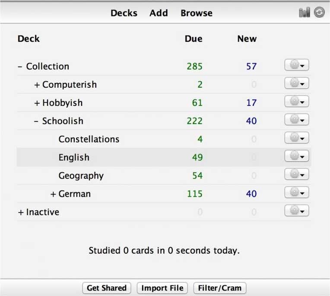Collapse the Schoolish deck

[x=37, y=121]
